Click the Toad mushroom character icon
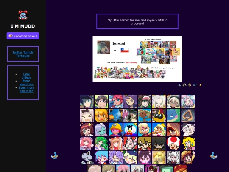The height and width of the screenshot is (172, 229). (x=173, y=144)
